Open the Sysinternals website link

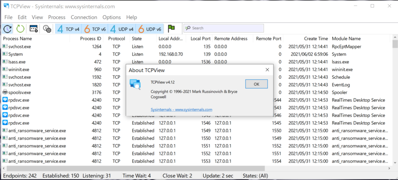(x=181, y=109)
